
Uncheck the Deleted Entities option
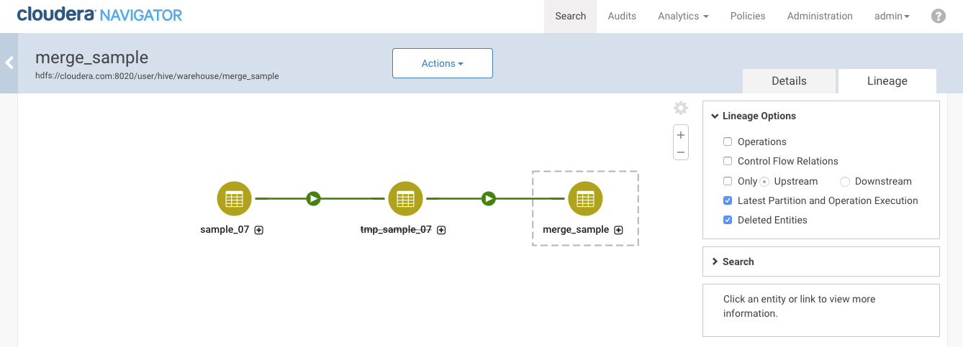(x=728, y=220)
